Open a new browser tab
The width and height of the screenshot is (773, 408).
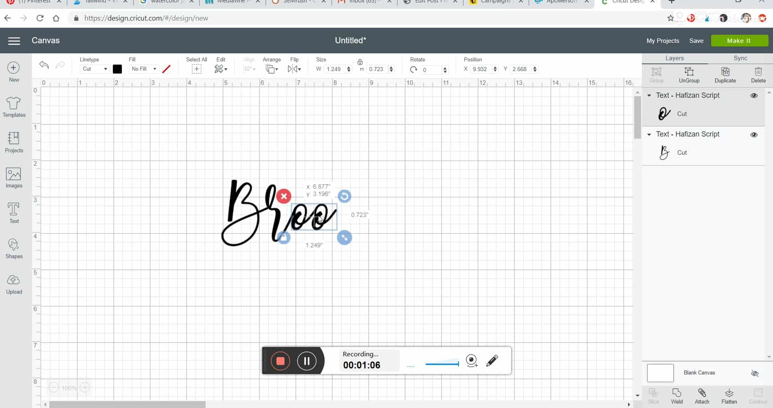[671, 2]
